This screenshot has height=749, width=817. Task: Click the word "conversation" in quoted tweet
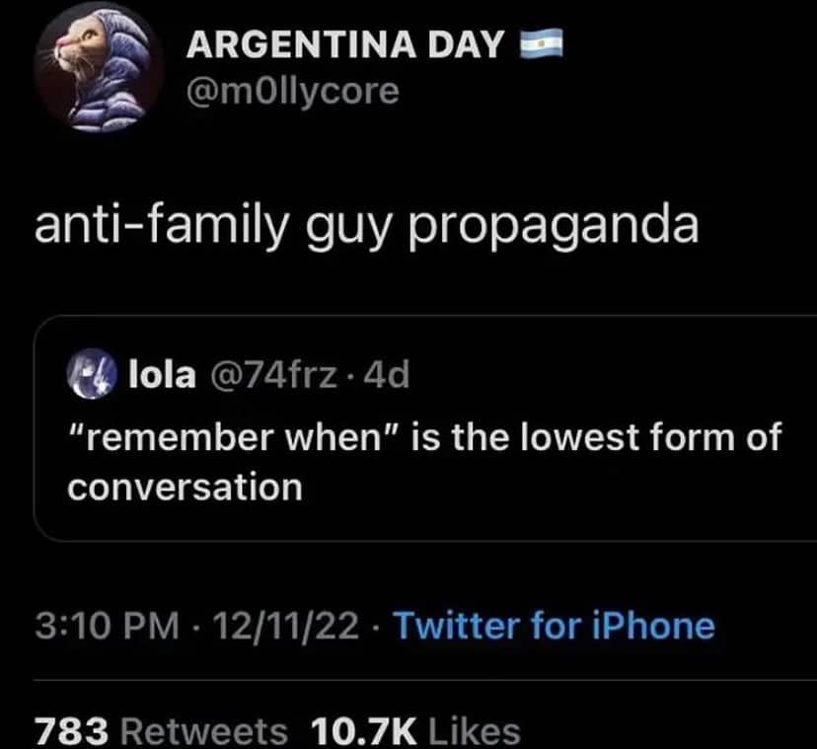coord(185,487)
